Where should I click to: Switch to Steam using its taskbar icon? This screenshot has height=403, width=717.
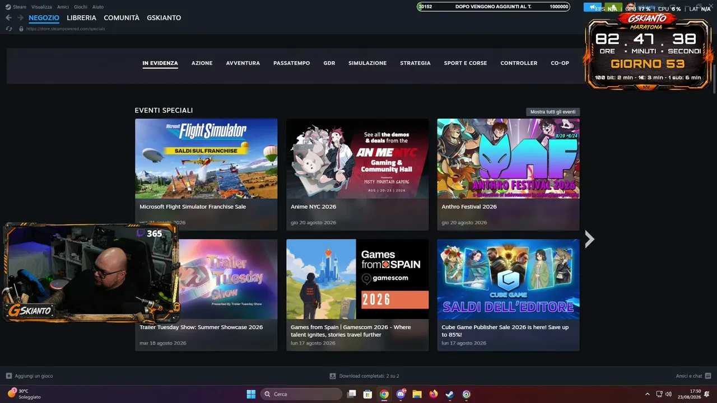point(450,394)
